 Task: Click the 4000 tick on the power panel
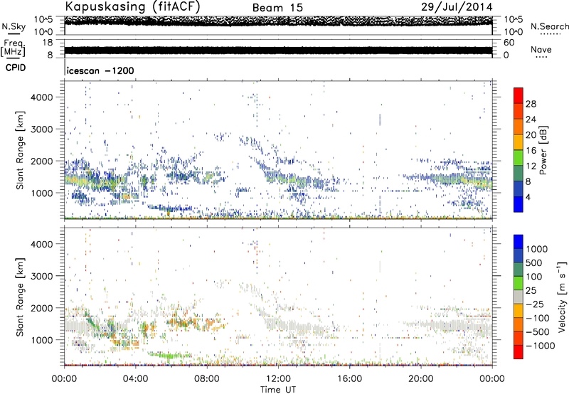tap(42, 97)
